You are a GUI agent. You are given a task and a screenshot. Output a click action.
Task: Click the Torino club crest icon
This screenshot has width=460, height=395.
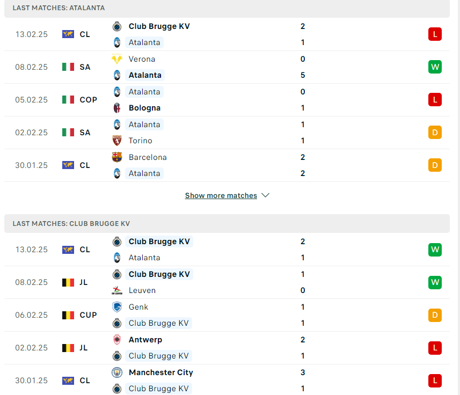point(117,141)
